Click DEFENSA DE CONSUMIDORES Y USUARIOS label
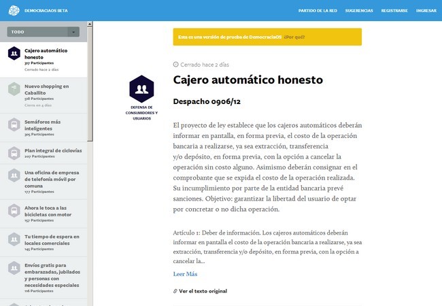 (x=142, y=113)
